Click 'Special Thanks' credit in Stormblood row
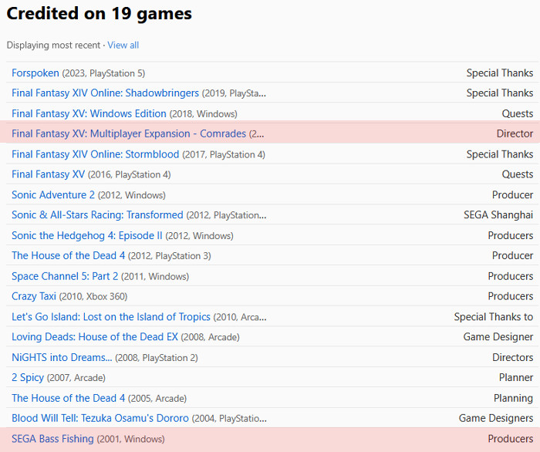This screenshot has width=540, height=452. click(500, 154)
